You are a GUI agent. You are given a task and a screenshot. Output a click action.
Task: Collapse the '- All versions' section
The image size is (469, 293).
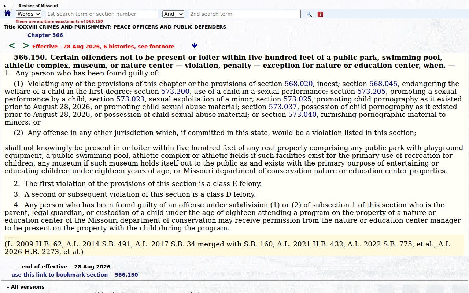point(26,287)
